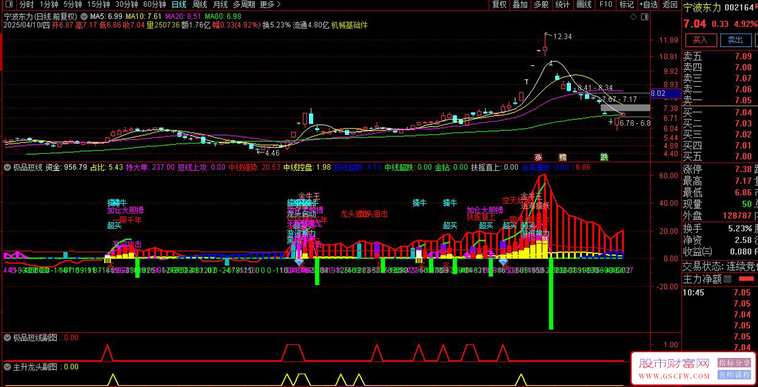Click the 返回 back button
Viewport: 758px width, 387px height.
coord(669,4)
